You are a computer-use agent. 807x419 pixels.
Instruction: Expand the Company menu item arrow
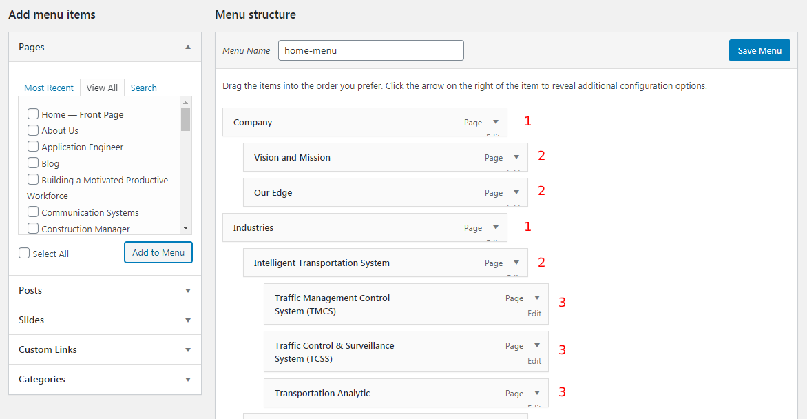(x=496, y=122)
